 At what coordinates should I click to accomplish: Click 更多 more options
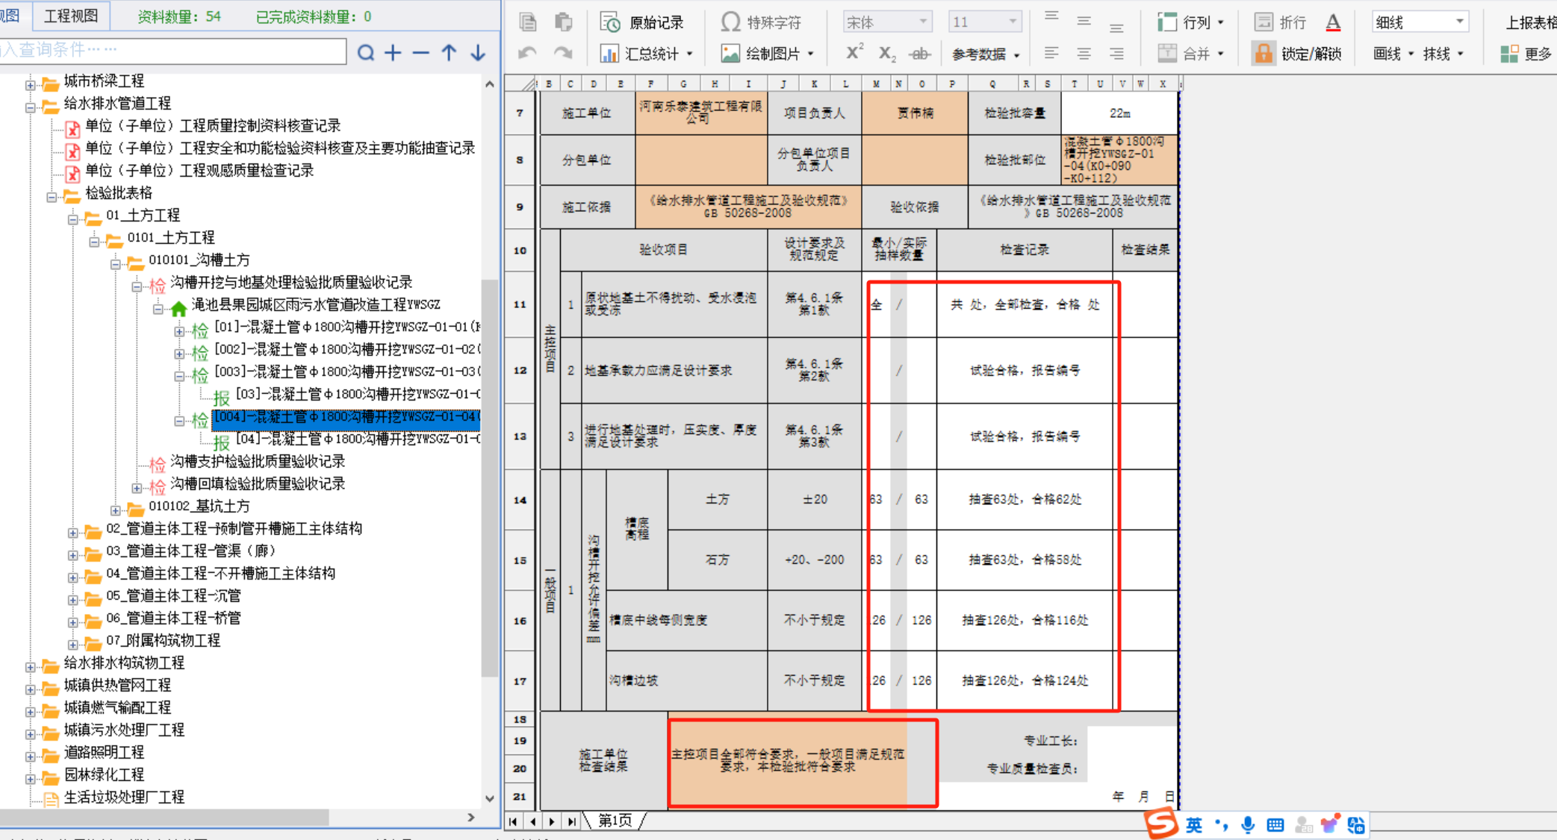tap(1527, 54)
